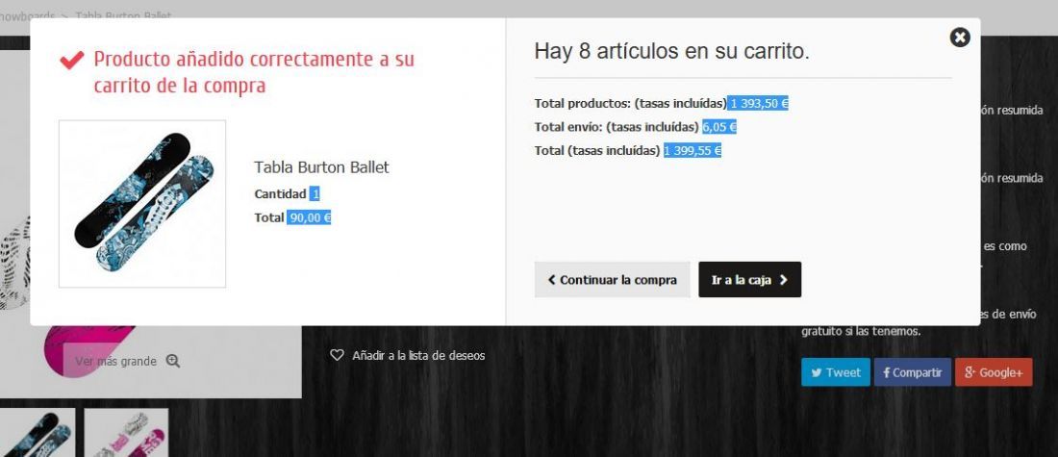This screenshot has width=1058, height=457.
Task: Open the Tabla Burton Ballet product image
Action: [x=142, y=204]
